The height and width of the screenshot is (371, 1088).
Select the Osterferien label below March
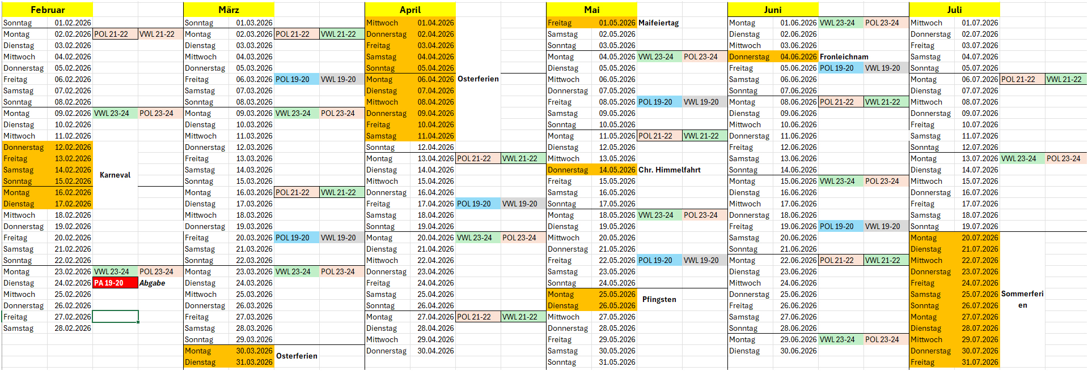(x=297, y=356)
